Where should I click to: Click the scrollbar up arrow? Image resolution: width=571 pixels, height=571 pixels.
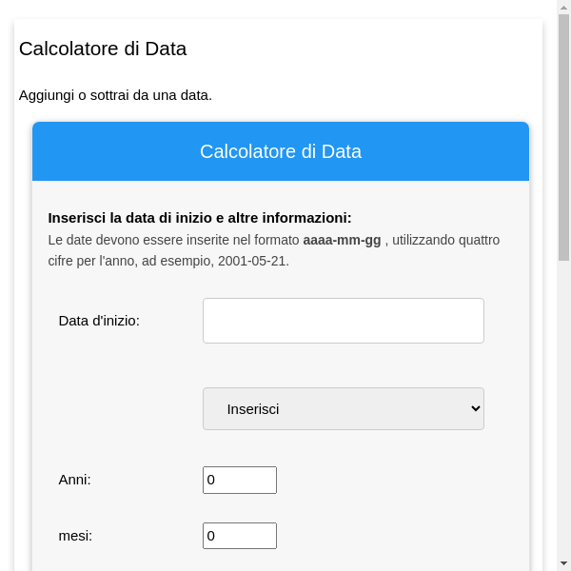(563, 7)
